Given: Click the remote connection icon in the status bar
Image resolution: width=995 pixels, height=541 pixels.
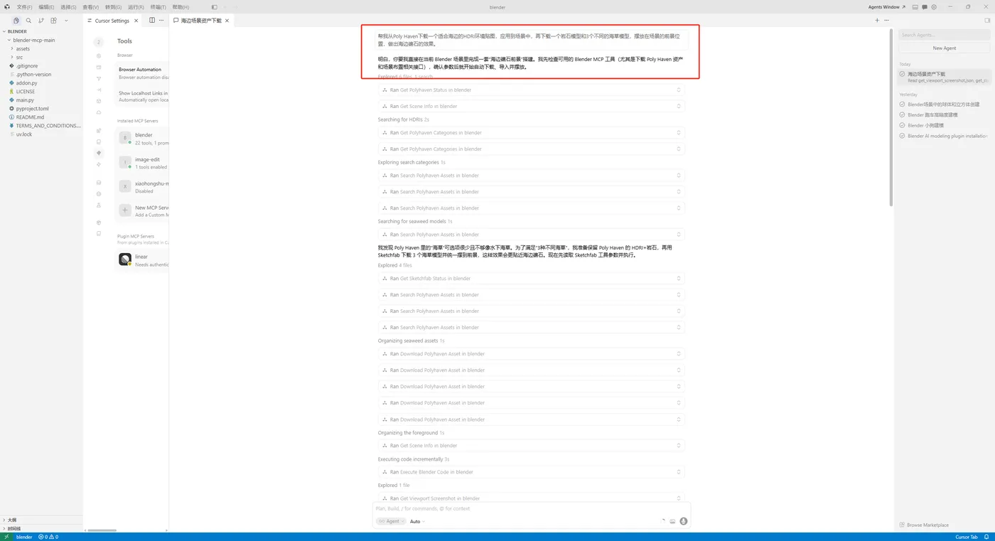Looking at the screenshot, I should 6,537.
